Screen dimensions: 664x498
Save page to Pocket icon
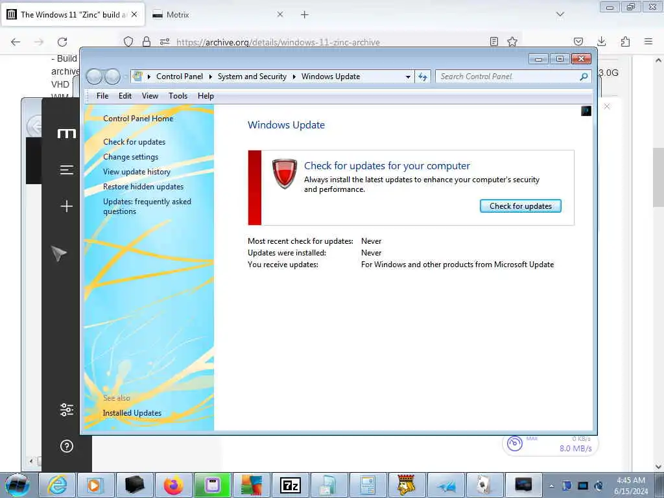[x=578, y=41]
